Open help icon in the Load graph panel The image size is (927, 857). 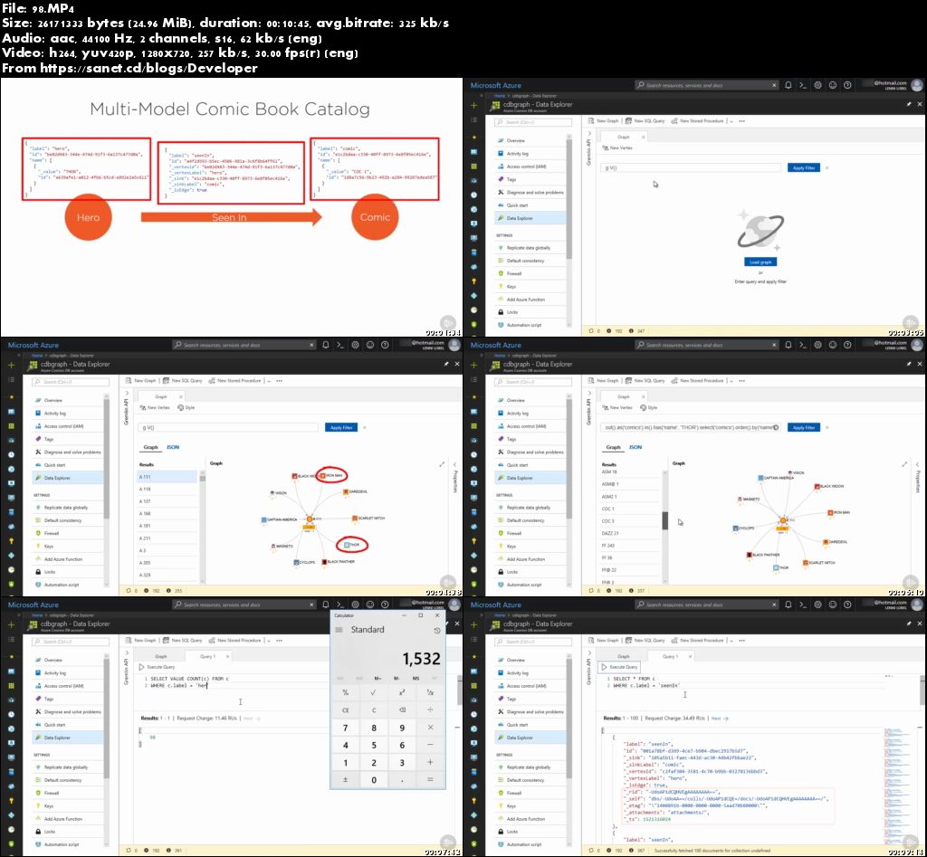coord(847,85)
